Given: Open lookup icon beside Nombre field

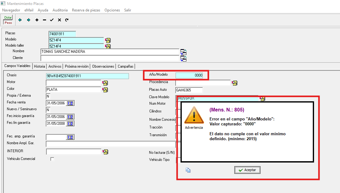Looking at the screenshot, I should point(183,52).
